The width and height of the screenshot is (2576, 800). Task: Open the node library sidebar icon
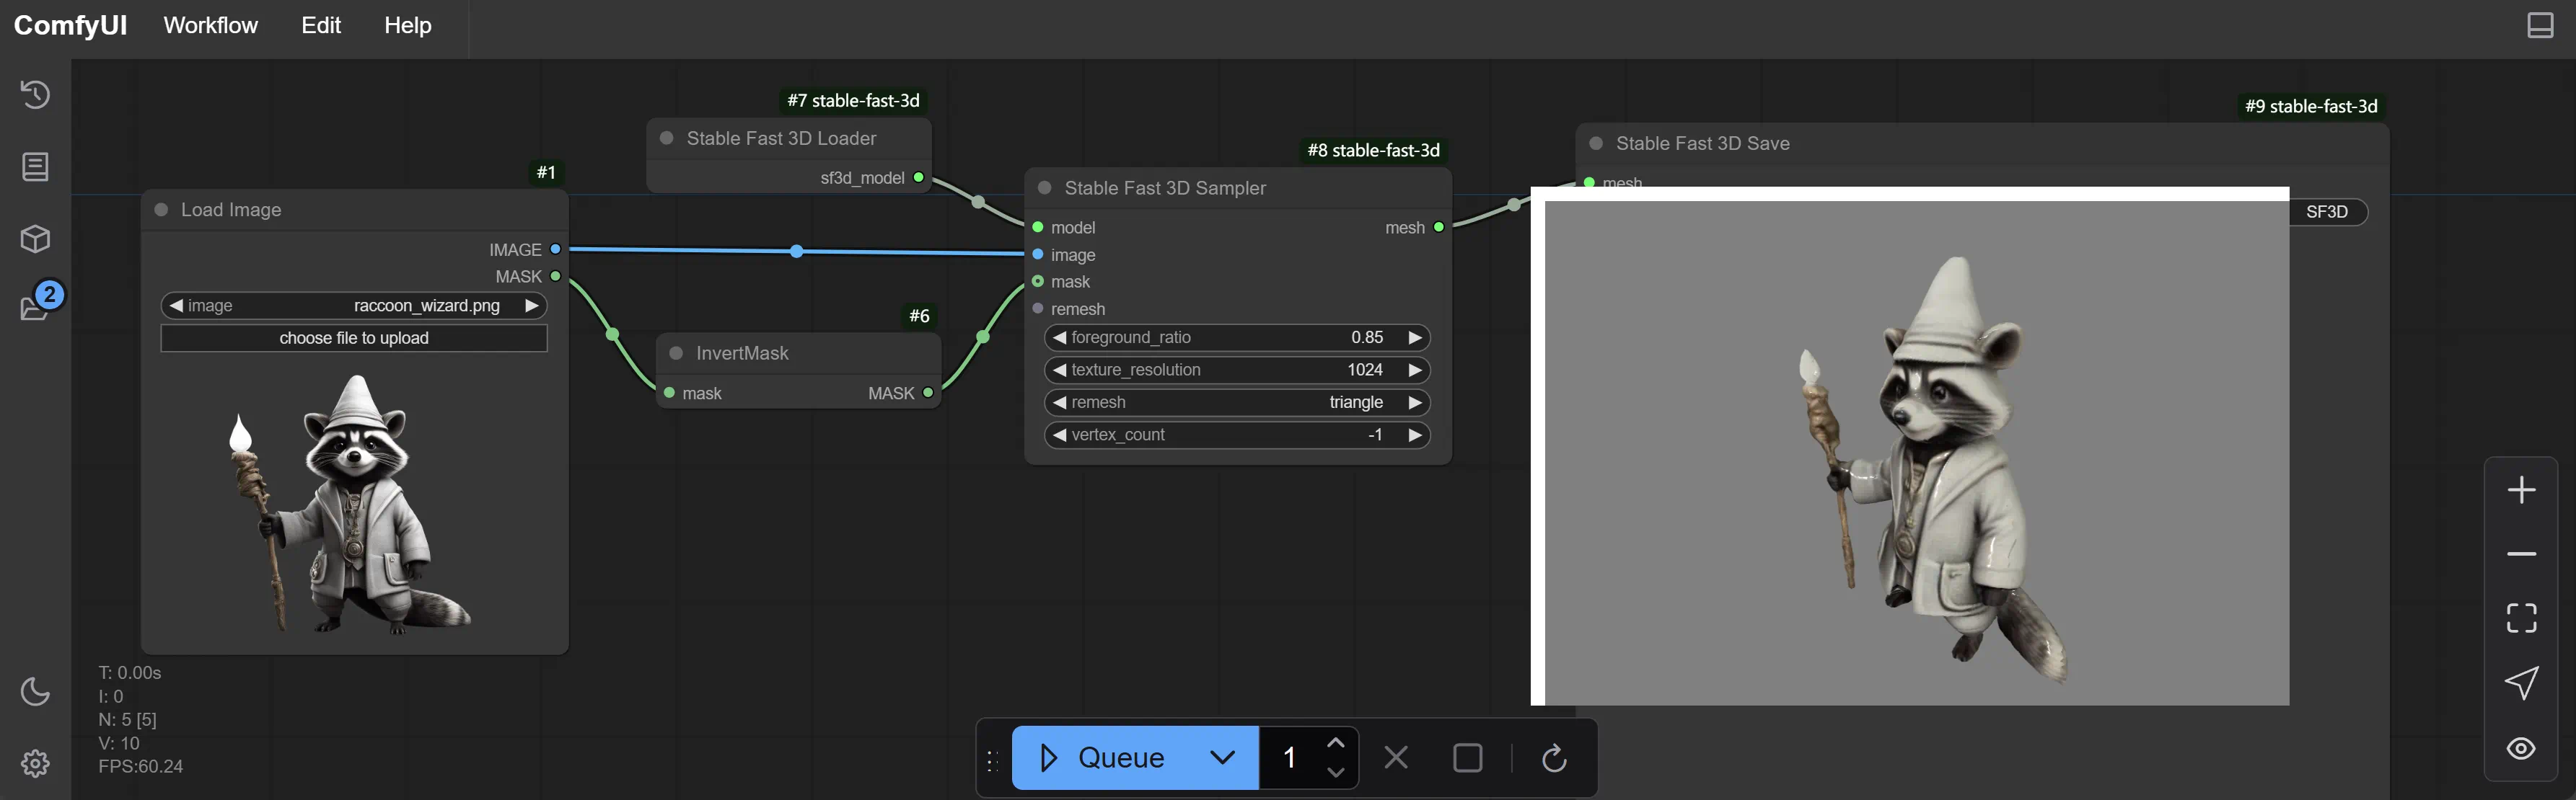35,166
